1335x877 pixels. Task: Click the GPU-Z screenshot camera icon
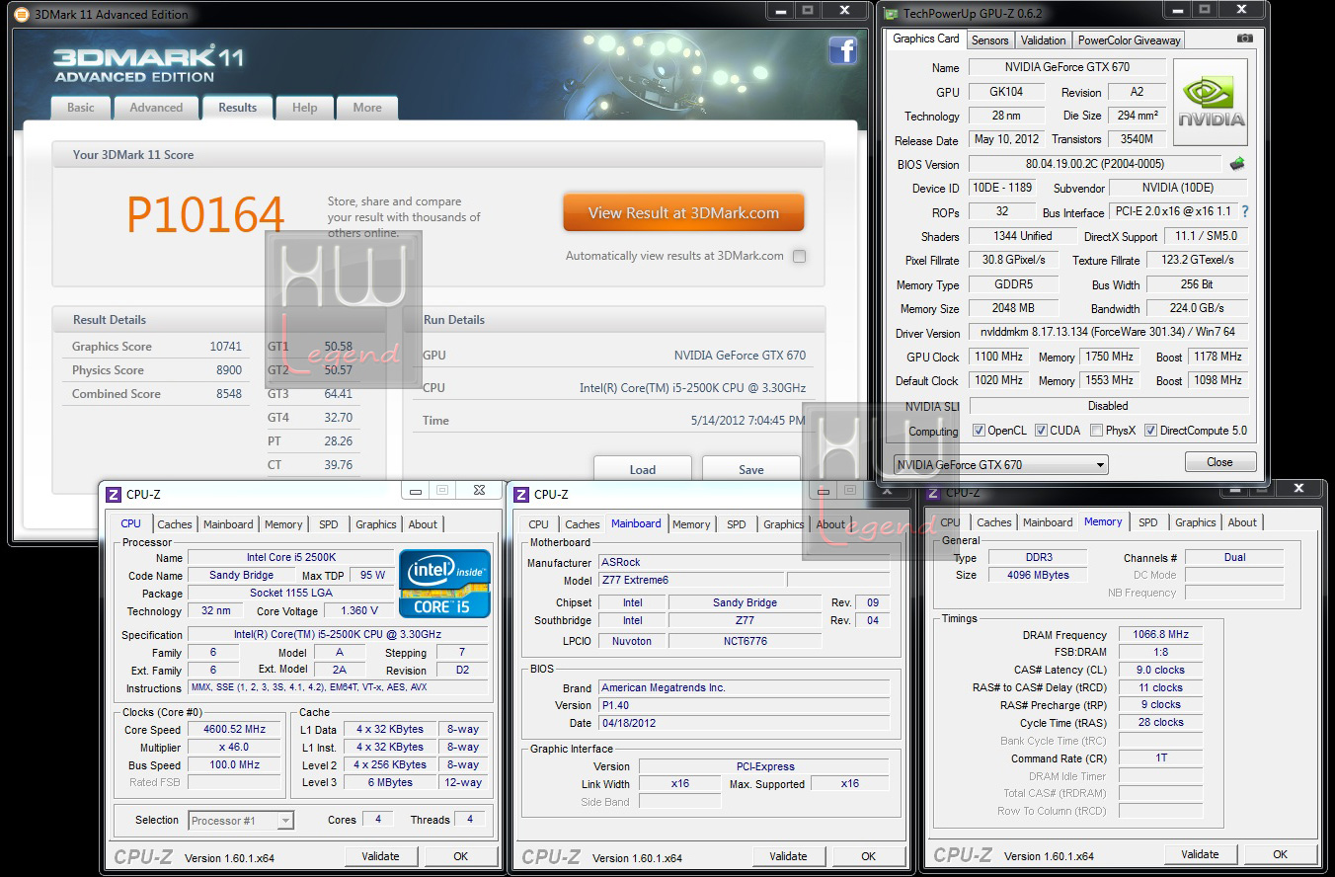[1245, 39]
